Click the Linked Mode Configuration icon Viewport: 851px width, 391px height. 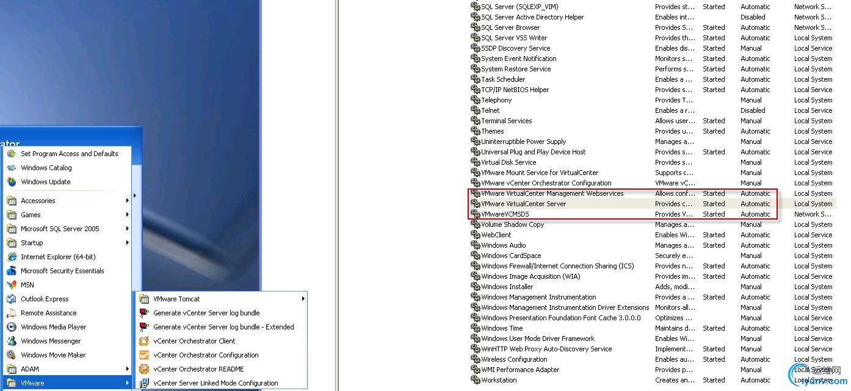tap(144, 383)
